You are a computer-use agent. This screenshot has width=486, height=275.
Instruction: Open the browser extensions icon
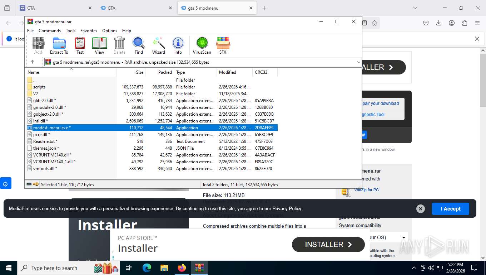click(x=465, y=23)
